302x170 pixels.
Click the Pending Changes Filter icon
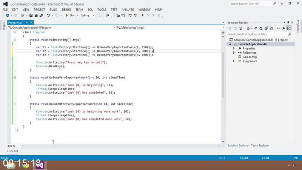tap(248, 29)
